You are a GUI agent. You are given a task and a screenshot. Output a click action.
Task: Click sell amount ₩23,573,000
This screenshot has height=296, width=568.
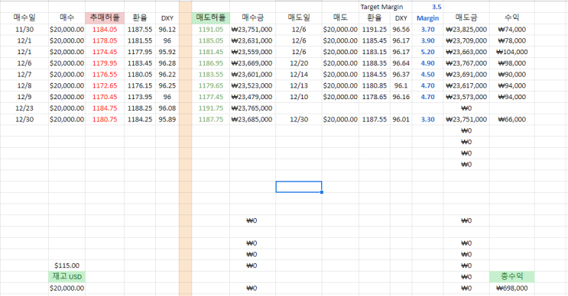[x=466, y=96]
